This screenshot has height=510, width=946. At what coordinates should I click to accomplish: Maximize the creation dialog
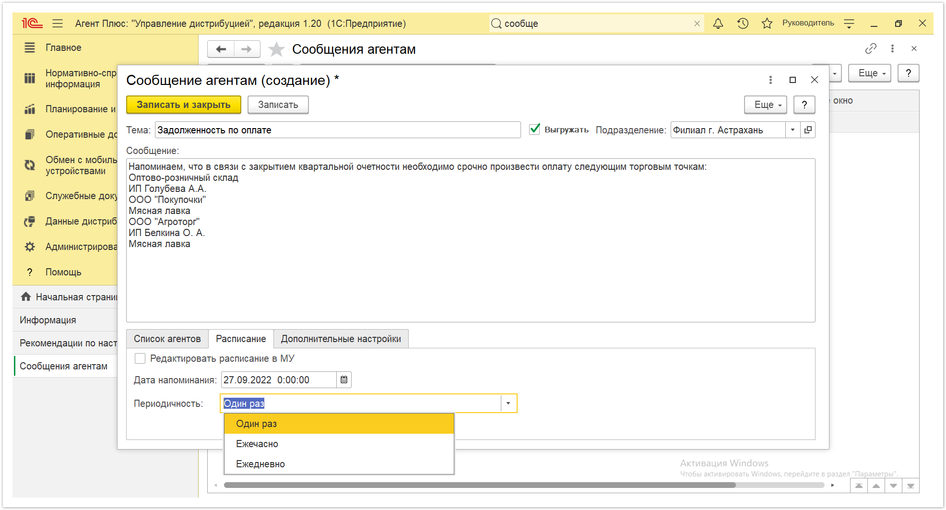click(792, 80)
